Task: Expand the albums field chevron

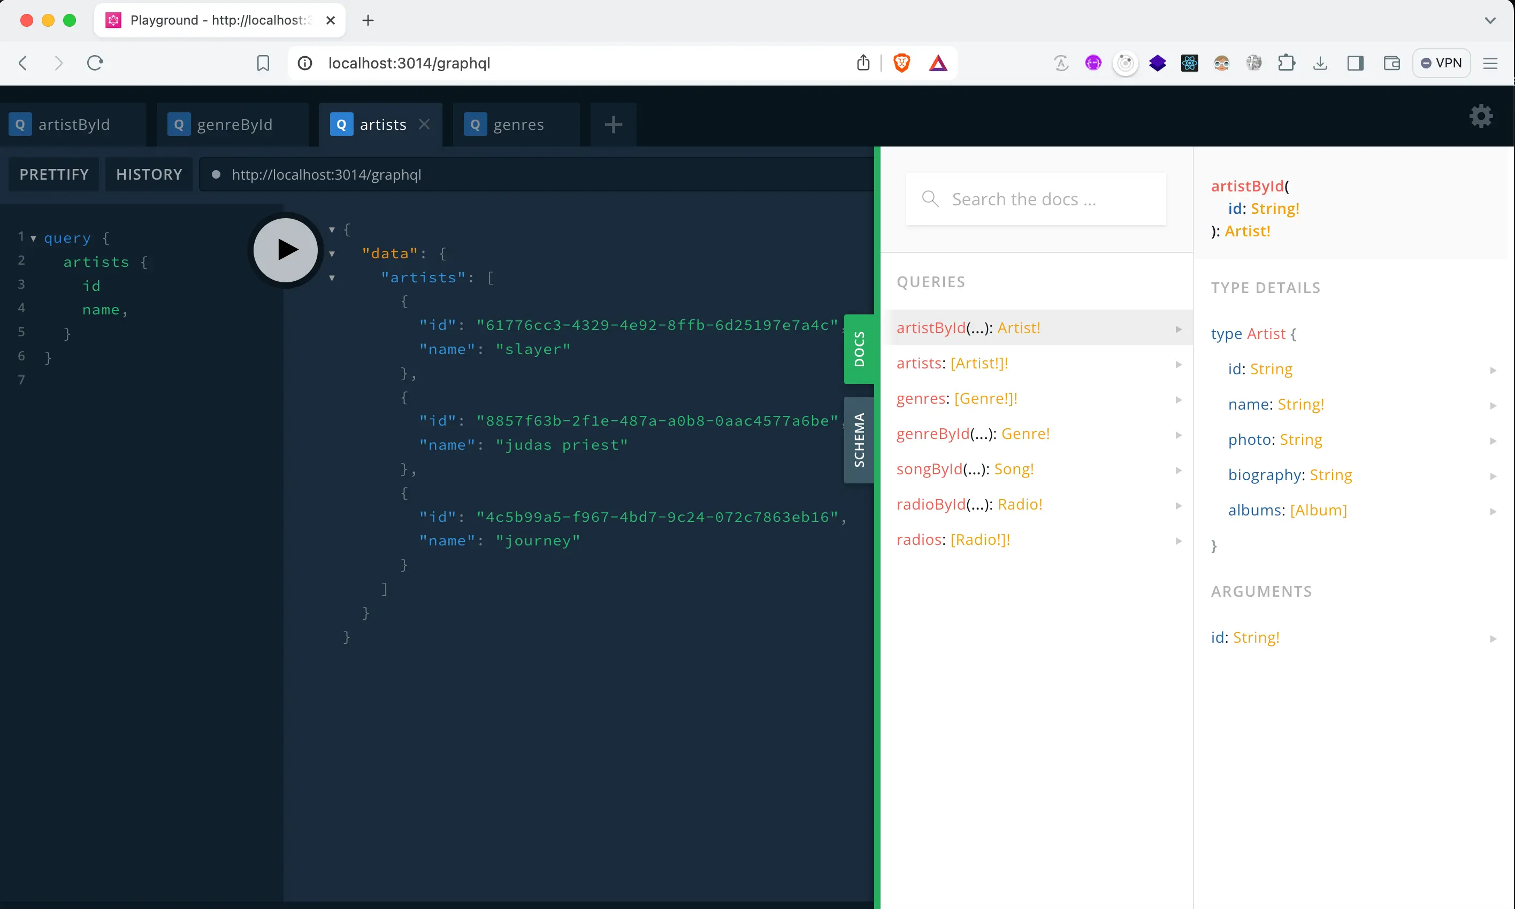Action: (1494, 511)
